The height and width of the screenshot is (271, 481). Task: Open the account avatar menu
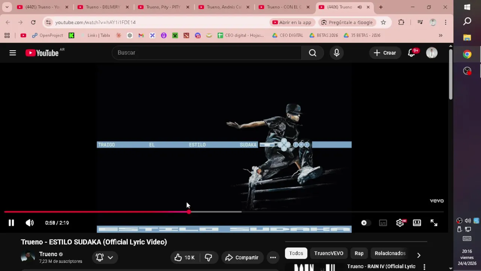[432, 53]
